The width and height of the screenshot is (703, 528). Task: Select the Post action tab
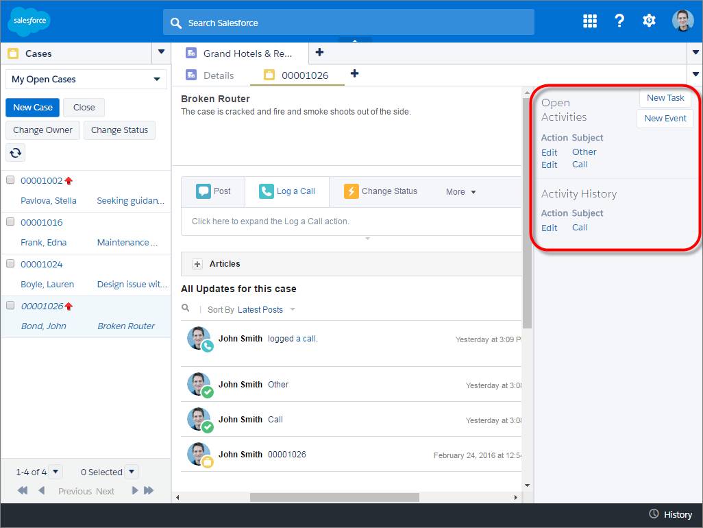pos(213,191)
